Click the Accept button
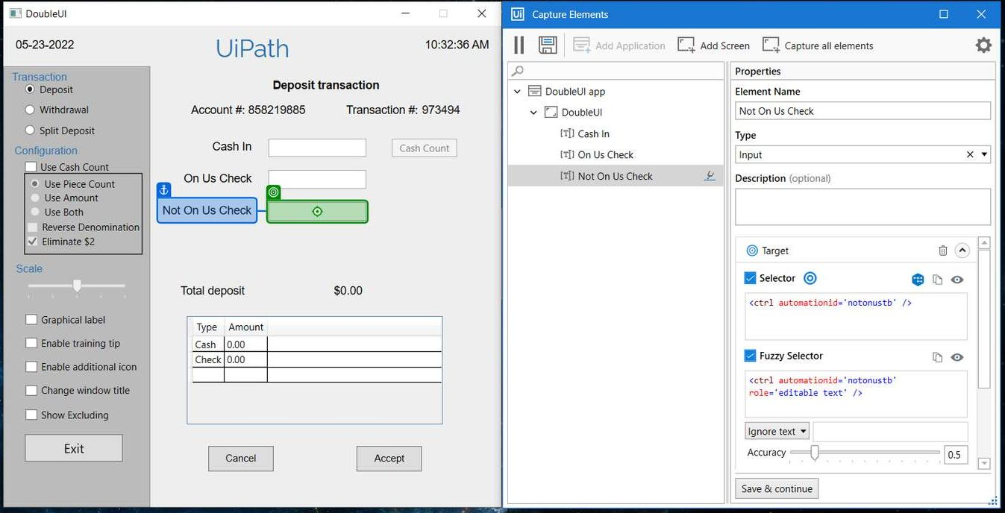The width and height of the screenshot is (1005, 513). click(389, 459)
